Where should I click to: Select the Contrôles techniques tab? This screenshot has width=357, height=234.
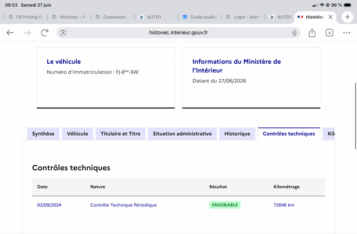coord(289,134)
